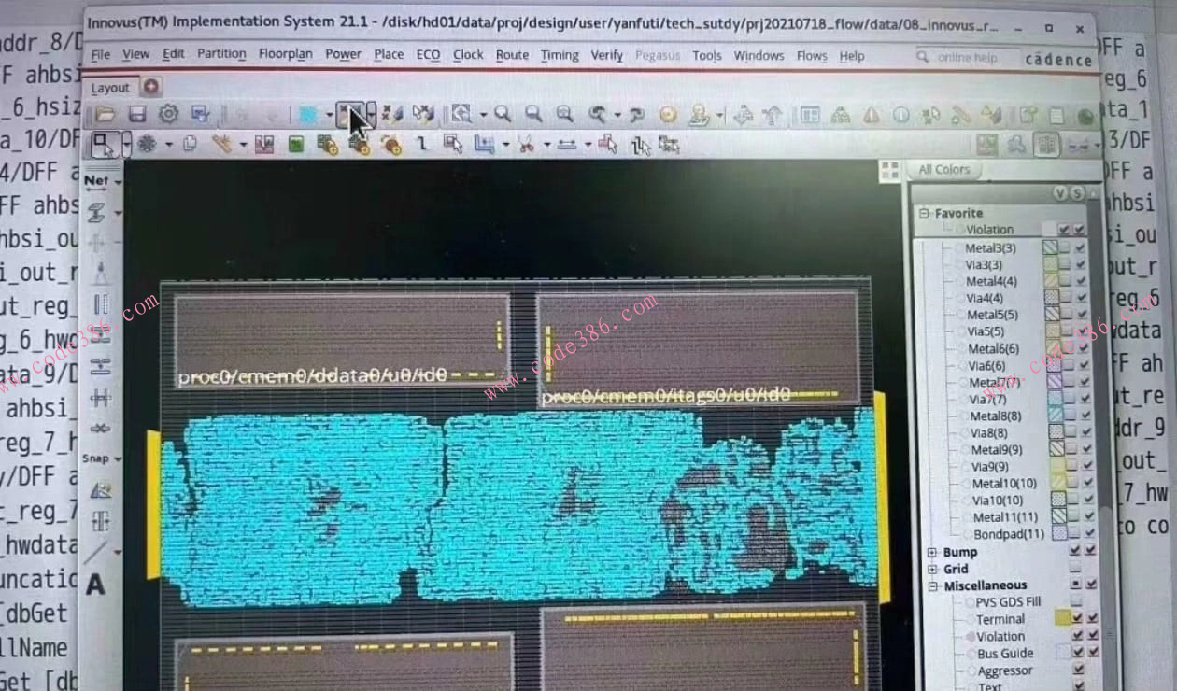Open the Timing menu
The image size is (1177, 691).
(x=560, y=55)
